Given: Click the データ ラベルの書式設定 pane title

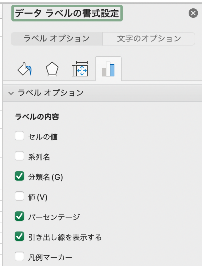Looking at the screenshot, I should [67, 13].
